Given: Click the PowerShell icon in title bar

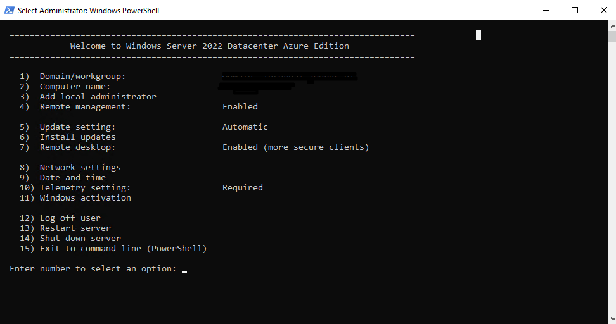Looking at the screenshot, I should click(10, 11).
